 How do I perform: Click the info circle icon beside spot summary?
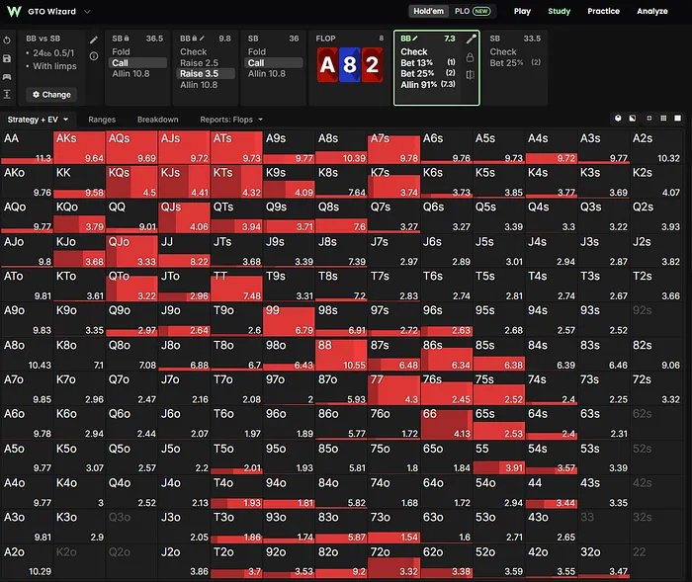94,56
